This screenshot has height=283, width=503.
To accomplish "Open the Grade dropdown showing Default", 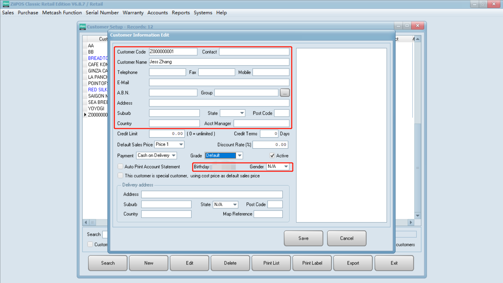I will coord(240,155).
